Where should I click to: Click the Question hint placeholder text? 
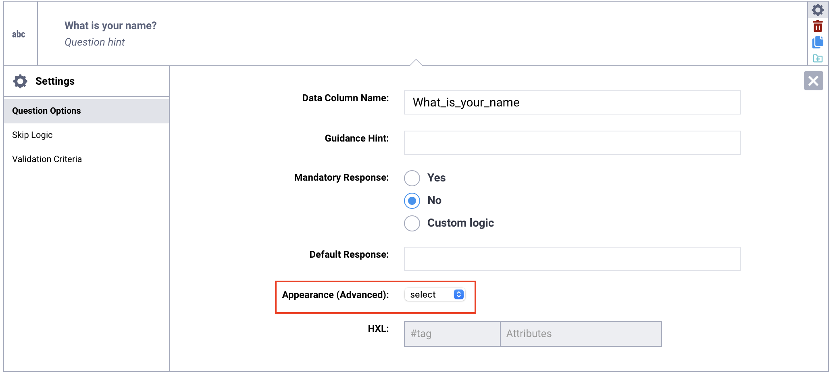(95, 42)
